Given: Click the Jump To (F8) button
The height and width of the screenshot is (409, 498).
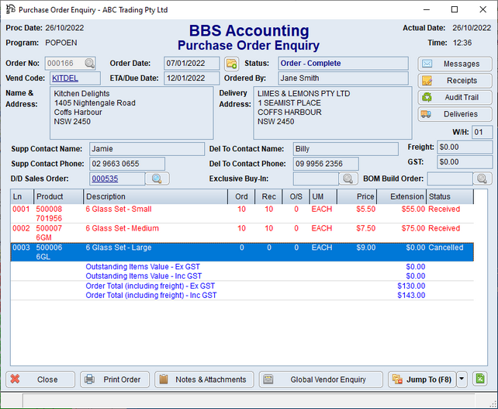Looking at the screenshot, I should (x=420, y=380).
